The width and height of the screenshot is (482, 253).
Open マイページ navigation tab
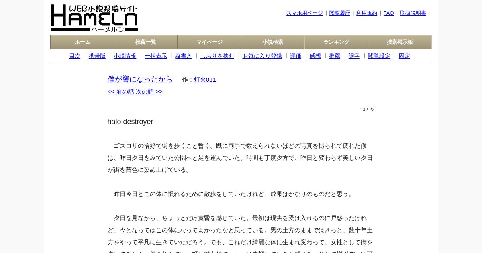click(x=209, y=42)
